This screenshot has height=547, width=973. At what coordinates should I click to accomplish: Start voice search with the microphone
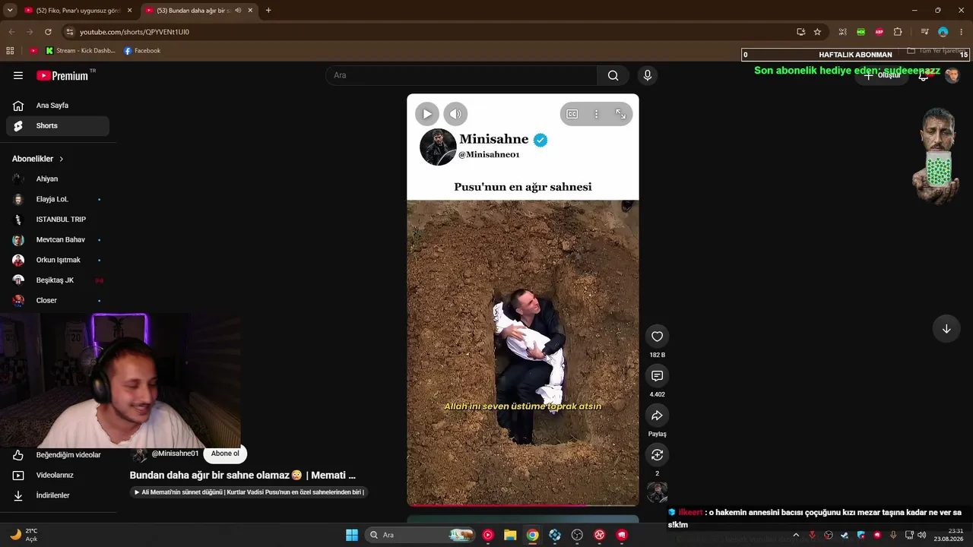pos(648,75)
